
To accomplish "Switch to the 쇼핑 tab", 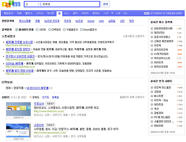I will tap(118, 13).
